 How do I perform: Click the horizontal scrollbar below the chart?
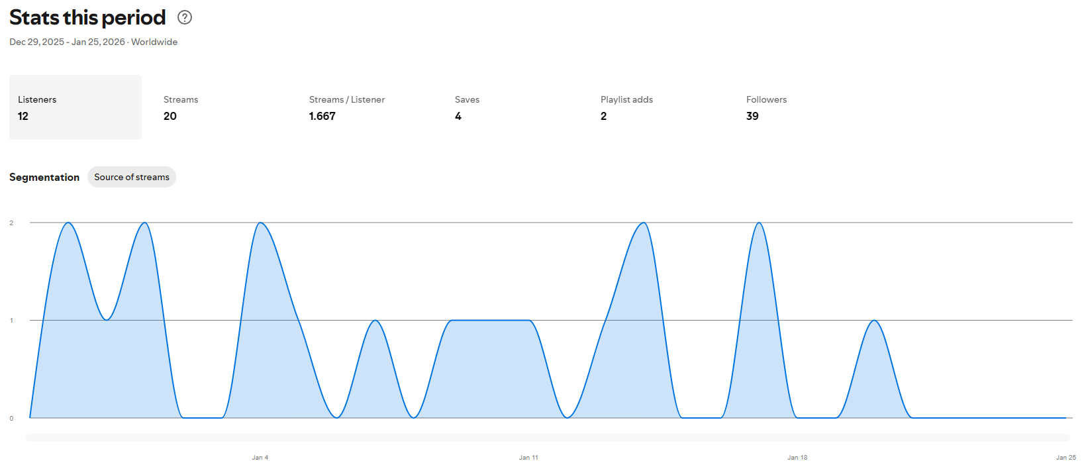click(x=548, y=438)
